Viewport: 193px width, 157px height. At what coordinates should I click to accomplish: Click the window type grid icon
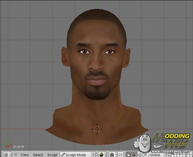click(x=6, y=155)
